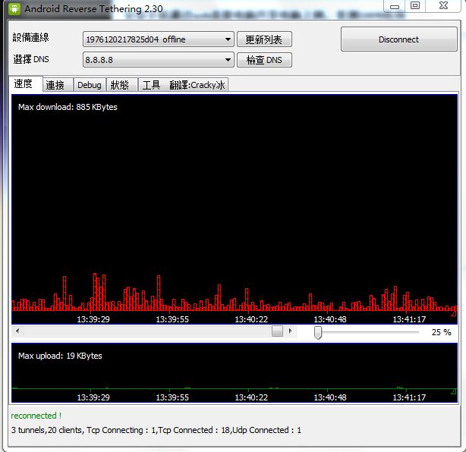The width and height of the screenshot is (466, 452).
Task: Click the 選擇 DNS label
Action: coord(31,59)
